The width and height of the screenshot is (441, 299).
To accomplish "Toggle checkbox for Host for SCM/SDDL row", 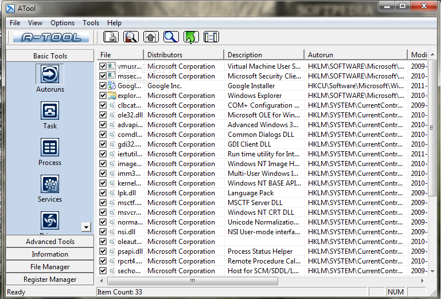I will click(103, 270).
